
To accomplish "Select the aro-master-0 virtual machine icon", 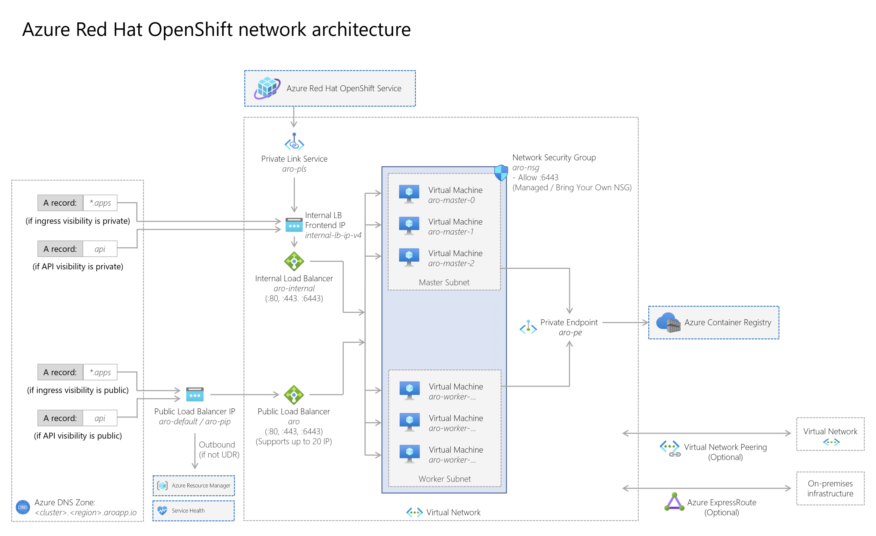I will pos(409,194).
